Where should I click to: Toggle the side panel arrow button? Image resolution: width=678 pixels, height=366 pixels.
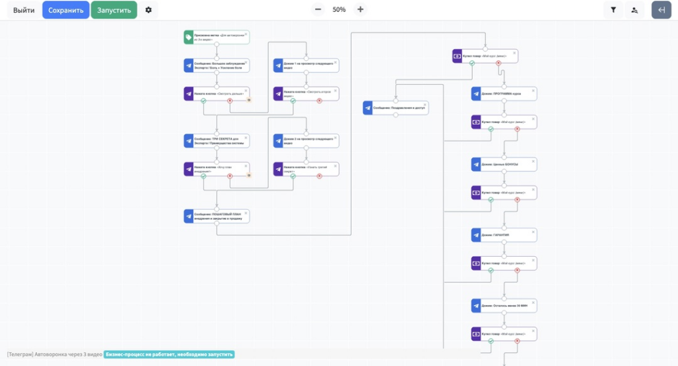661,10
